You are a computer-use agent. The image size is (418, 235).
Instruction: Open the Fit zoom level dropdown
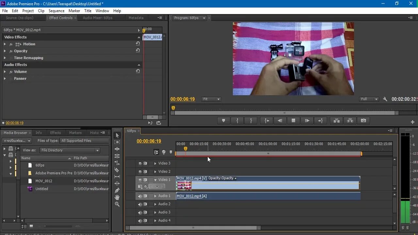211,99
